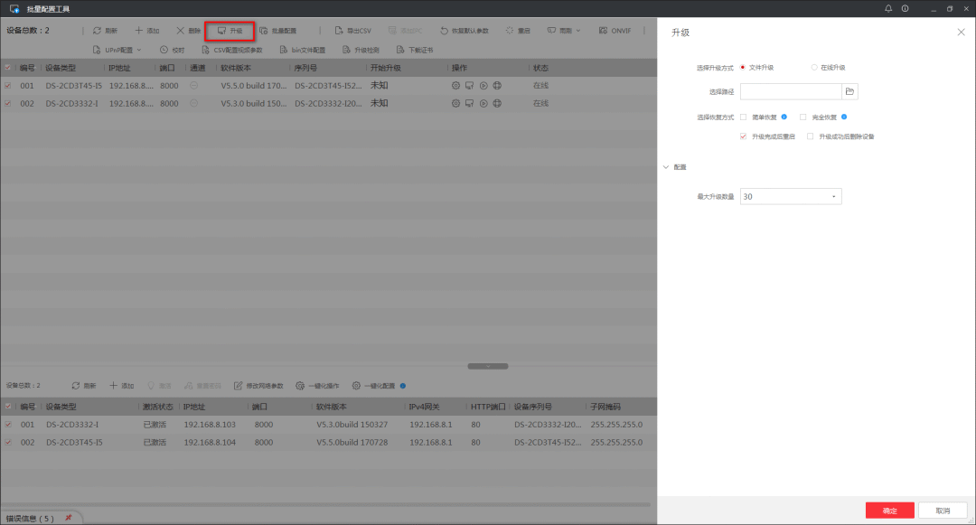Screen dimensions: 976x525
Task: Click the 取消 button
Action: pos(943,511)
